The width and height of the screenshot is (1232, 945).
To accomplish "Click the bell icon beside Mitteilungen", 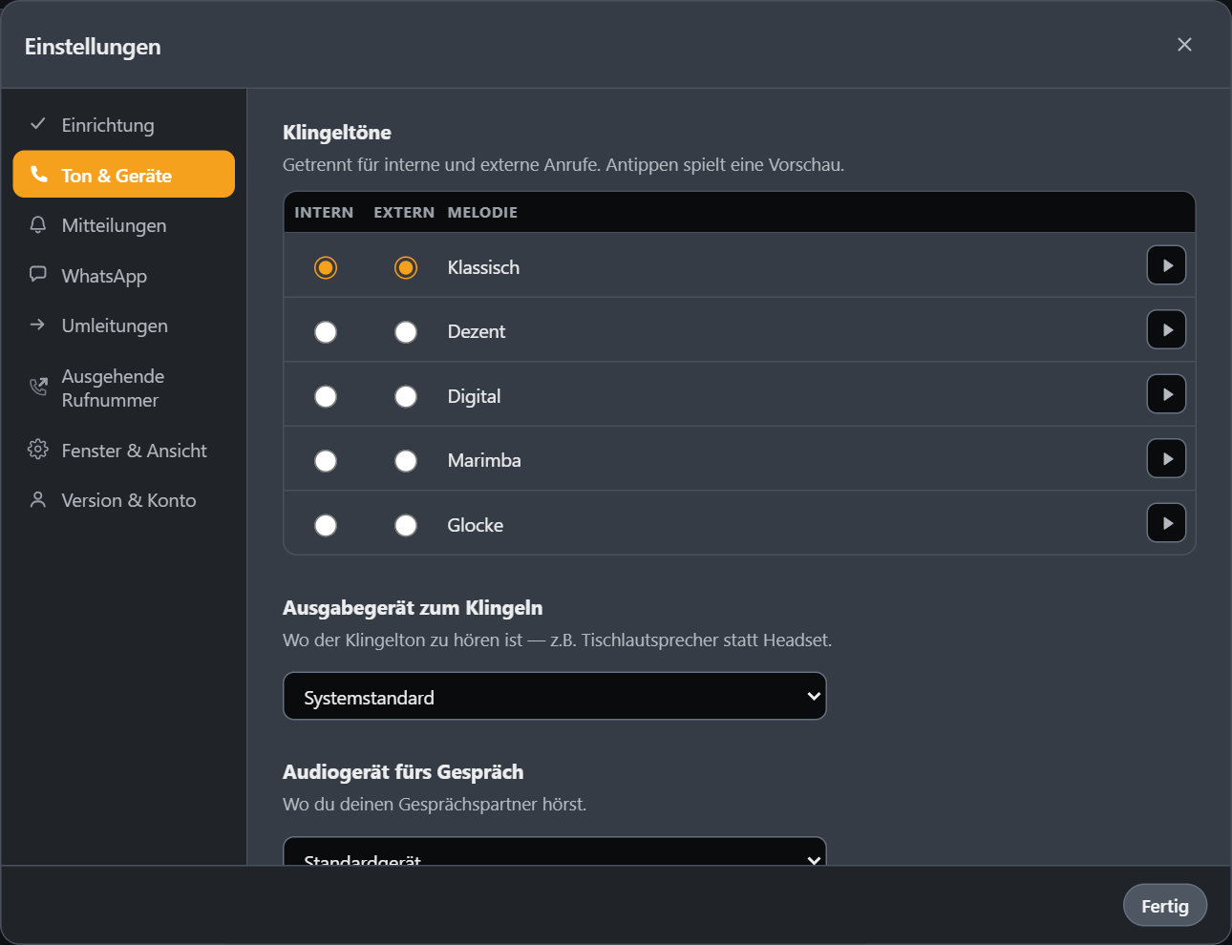I will coord(38,224).
